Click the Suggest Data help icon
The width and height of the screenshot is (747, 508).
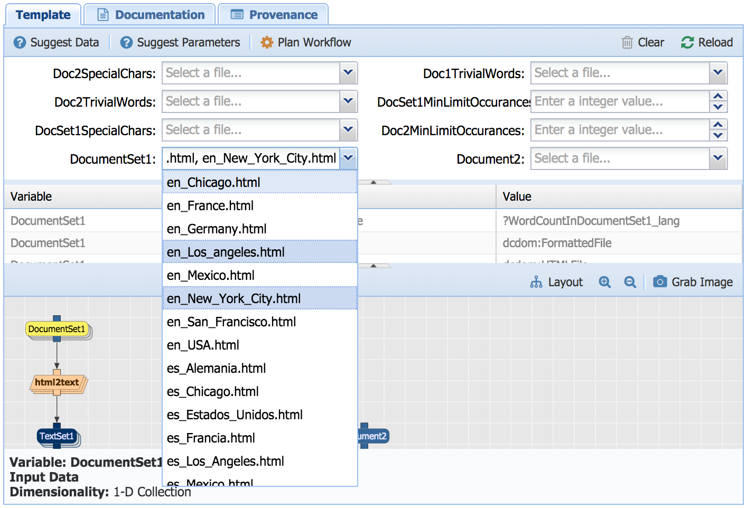click(x=20, y=42)
